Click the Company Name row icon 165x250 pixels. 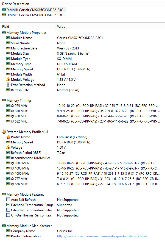8,231
